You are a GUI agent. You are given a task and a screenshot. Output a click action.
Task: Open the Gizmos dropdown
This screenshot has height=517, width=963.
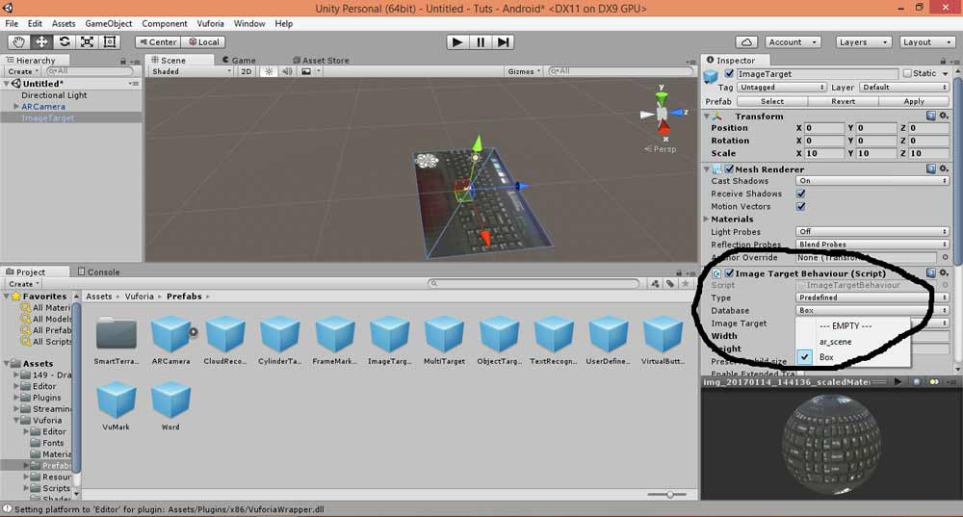(524, 71)
